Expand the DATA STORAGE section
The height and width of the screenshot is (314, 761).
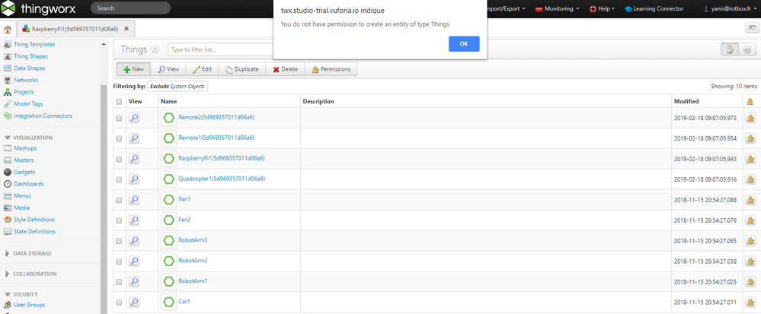point(28,253)
